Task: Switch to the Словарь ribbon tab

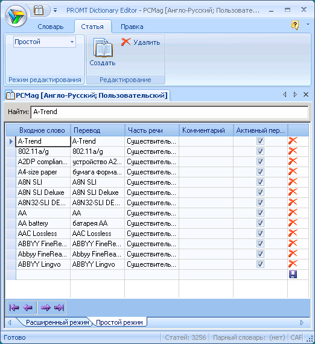Action: tap(51, 27)
